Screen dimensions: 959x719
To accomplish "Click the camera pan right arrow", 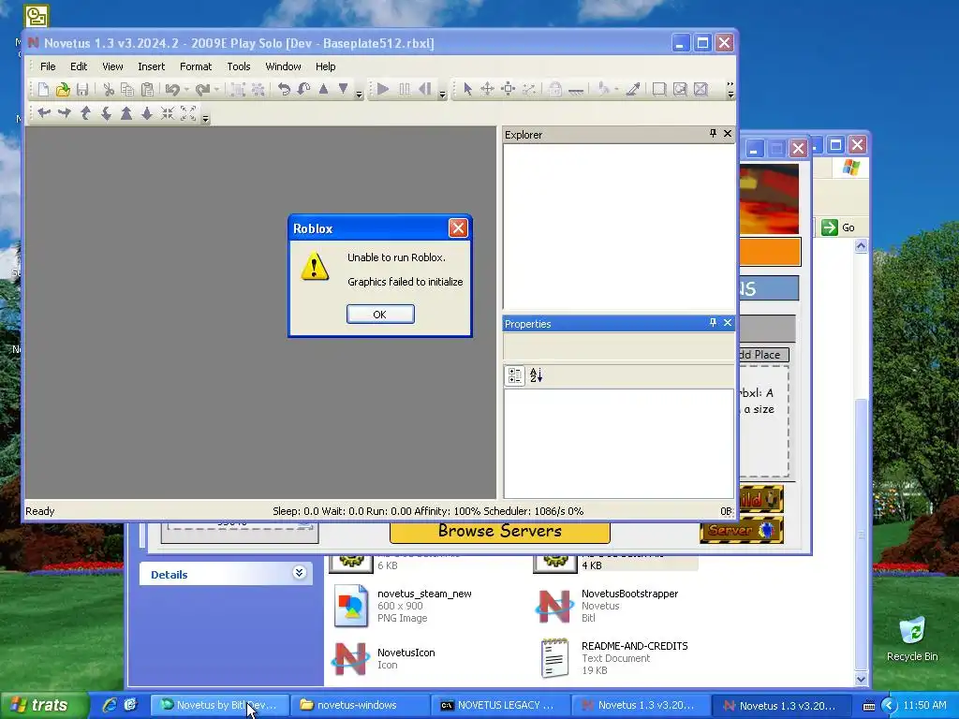I will coord(65,113).
